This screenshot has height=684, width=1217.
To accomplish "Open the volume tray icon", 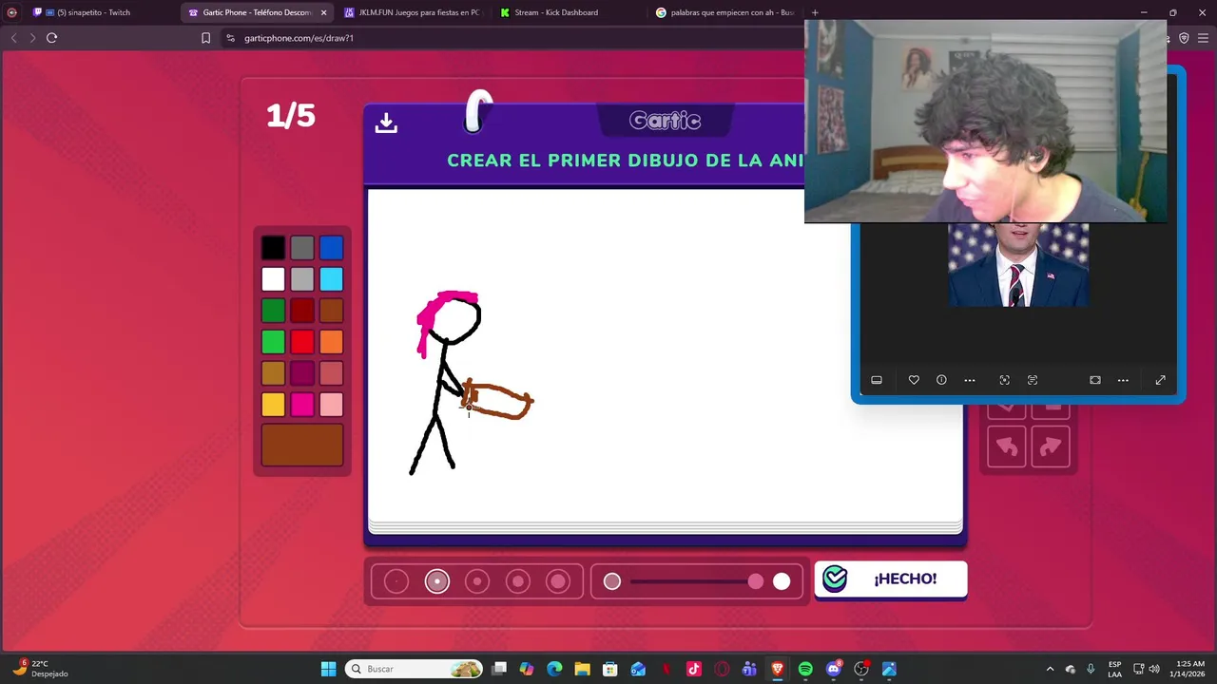I will tap(1154, 669).
